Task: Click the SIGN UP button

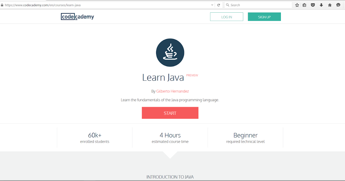Action: 264,17
